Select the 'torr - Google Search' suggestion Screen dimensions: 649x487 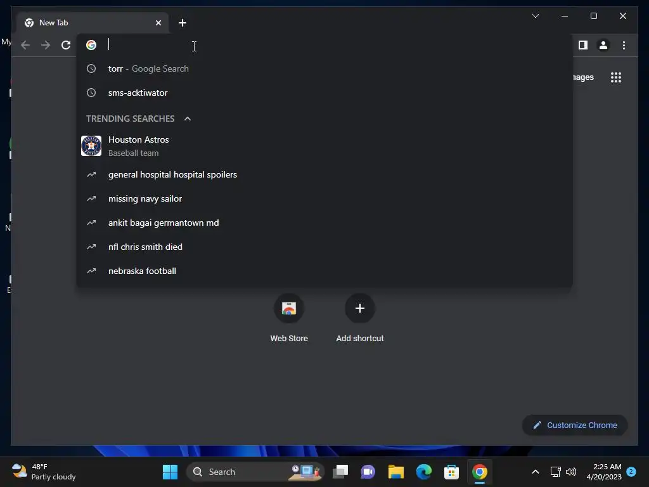pyautogui.click(x=324, y=68)
